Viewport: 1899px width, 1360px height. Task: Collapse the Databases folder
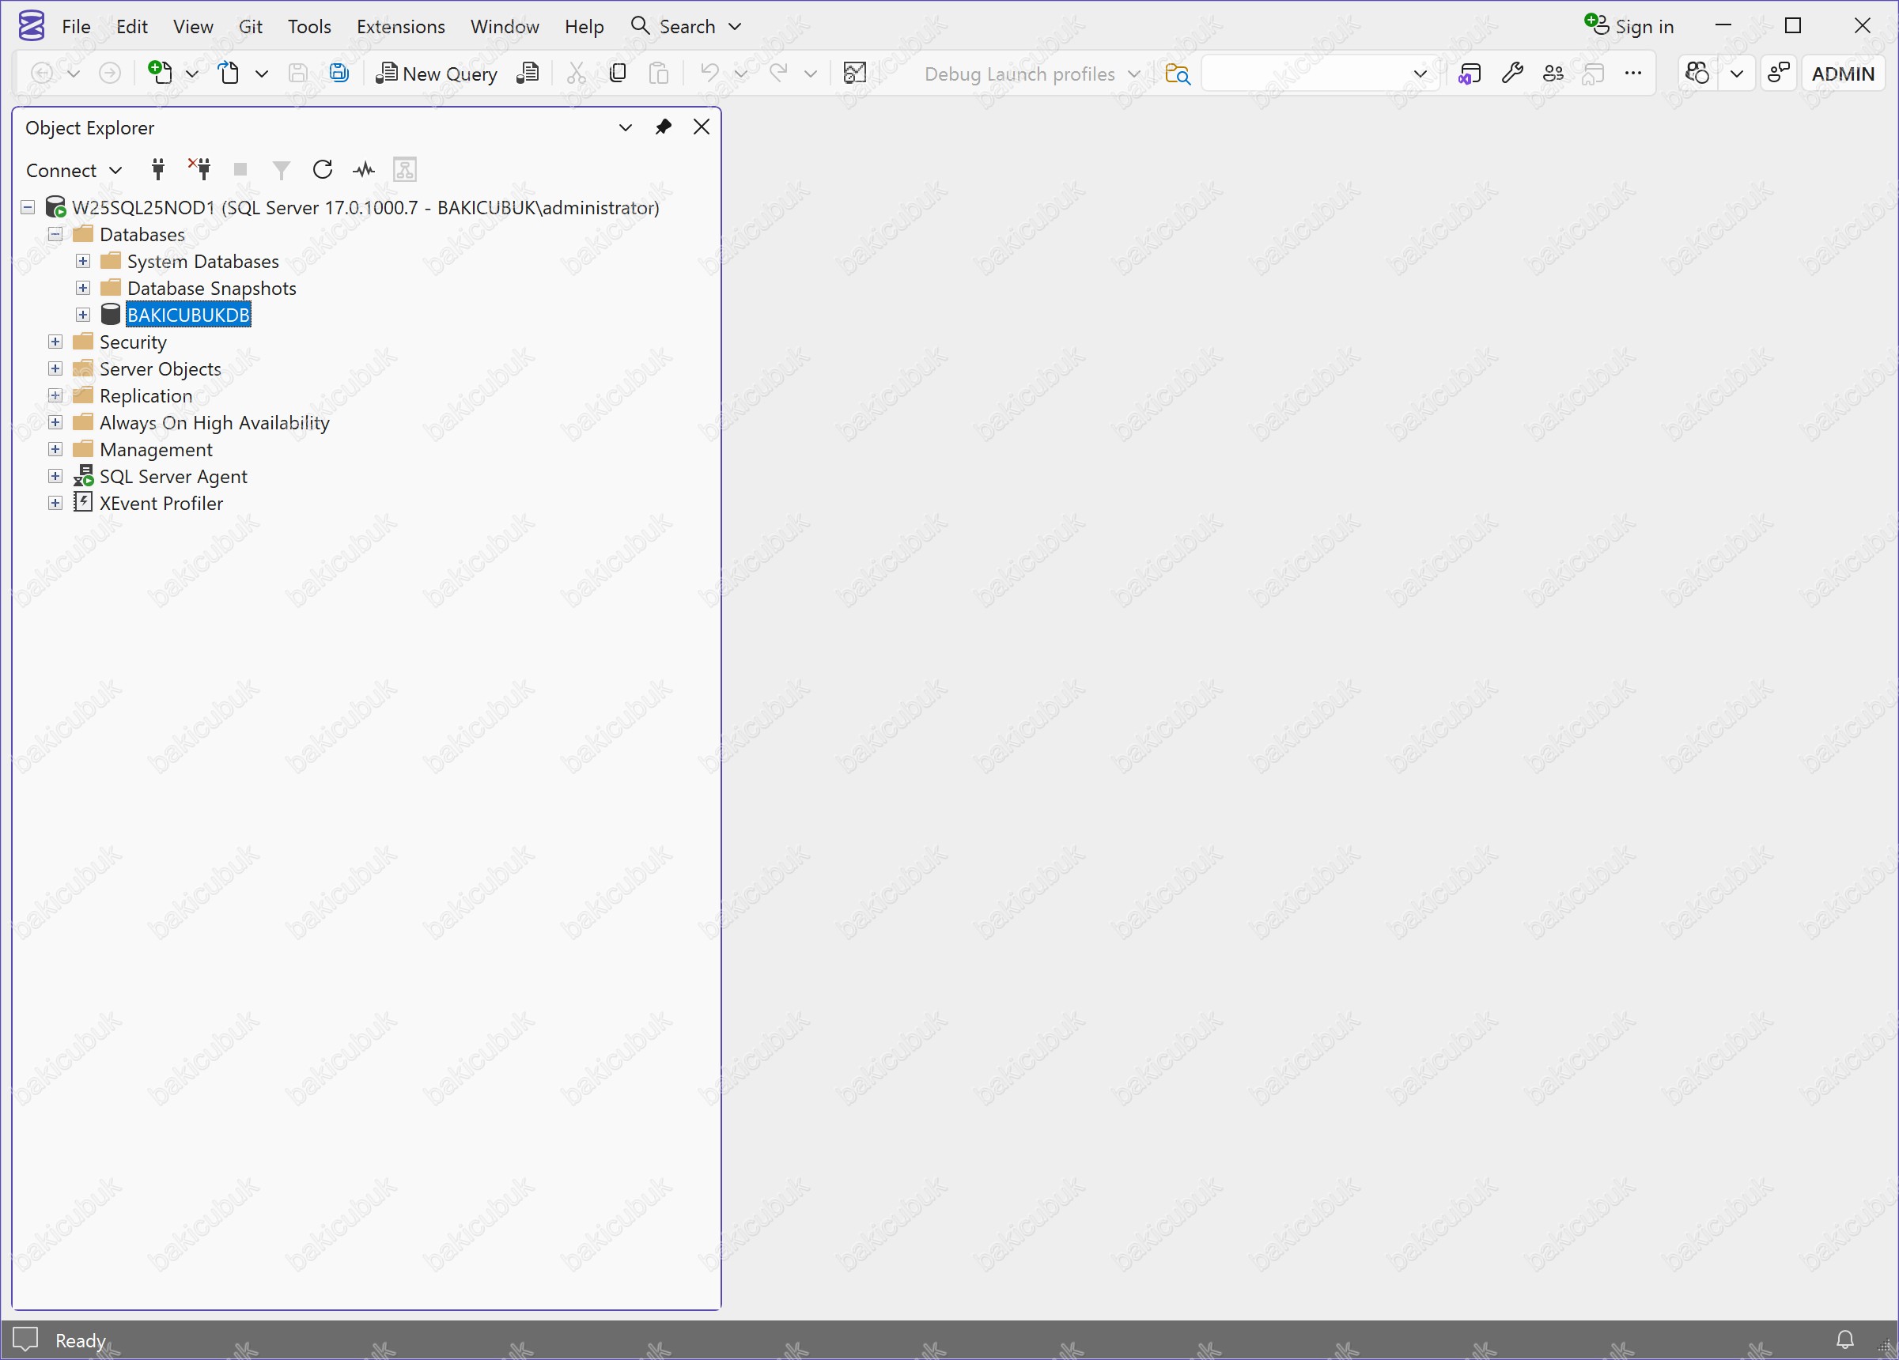tap(55, 234)
